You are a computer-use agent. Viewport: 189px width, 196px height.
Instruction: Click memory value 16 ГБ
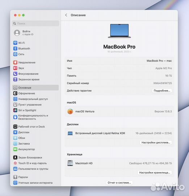(x=168, y=75)
